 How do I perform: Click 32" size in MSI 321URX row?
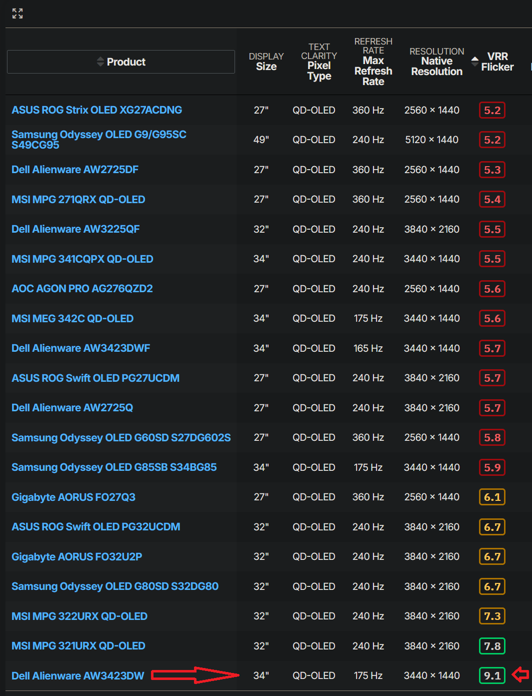(261, 646)
